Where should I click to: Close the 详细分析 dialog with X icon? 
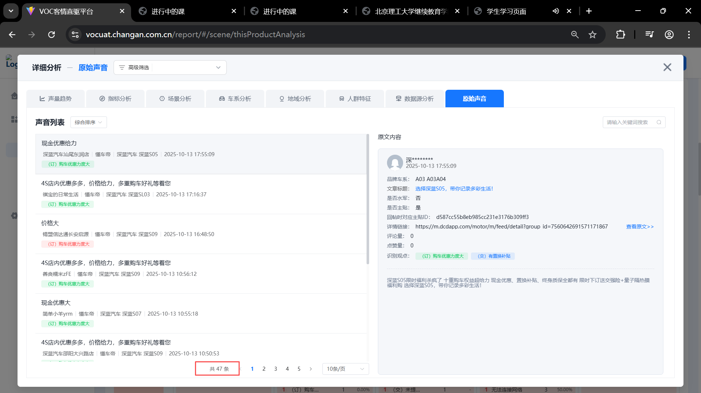[x=667, y=67]
